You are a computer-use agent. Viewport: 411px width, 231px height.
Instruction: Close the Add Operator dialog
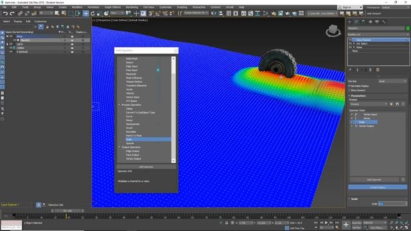pyautogui.click(x=175, y=50)
